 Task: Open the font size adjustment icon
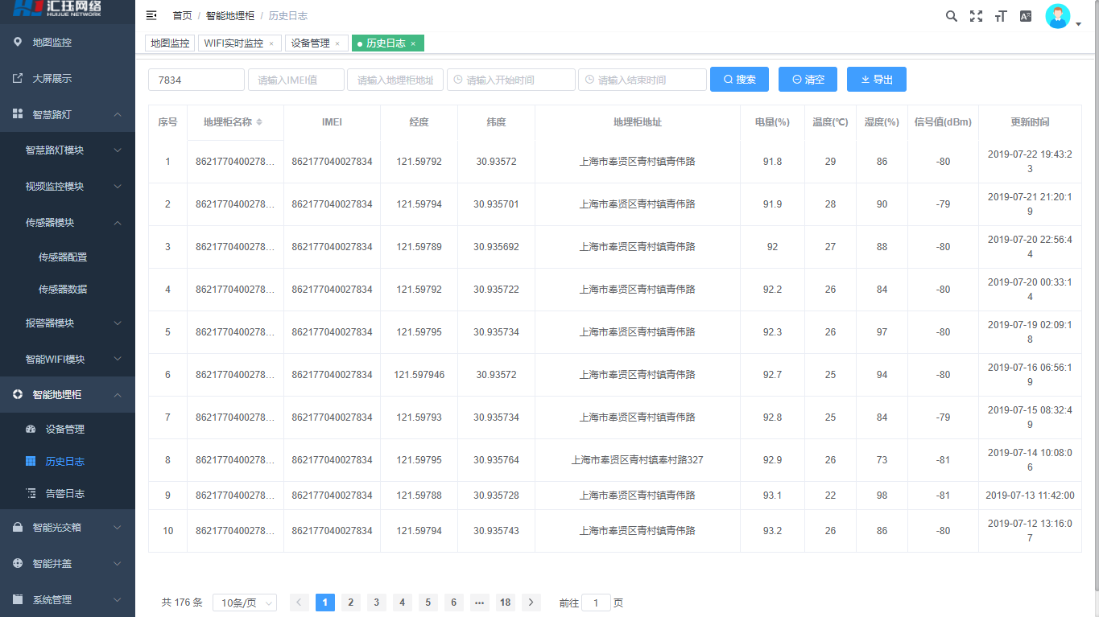1001,16
